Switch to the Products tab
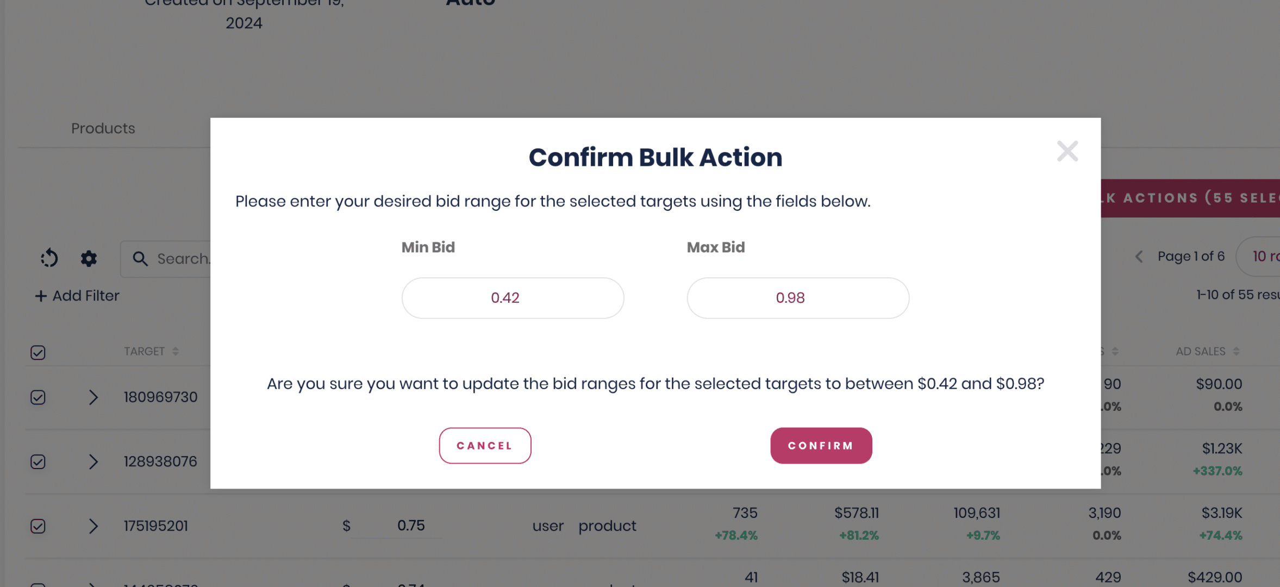This screenshot has width=1280, height=587. [103, 128]
